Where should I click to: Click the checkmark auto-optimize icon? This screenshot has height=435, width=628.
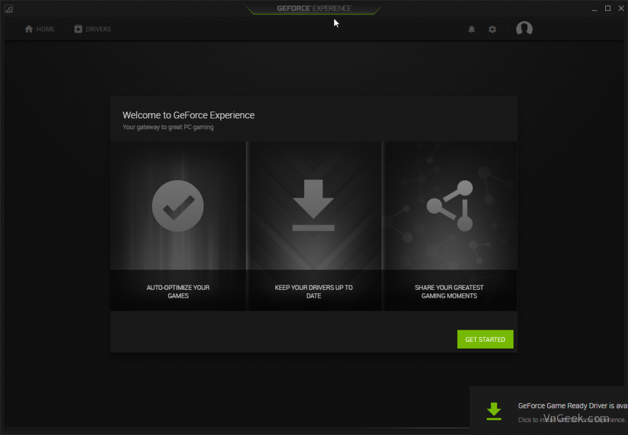coord(178,206)
